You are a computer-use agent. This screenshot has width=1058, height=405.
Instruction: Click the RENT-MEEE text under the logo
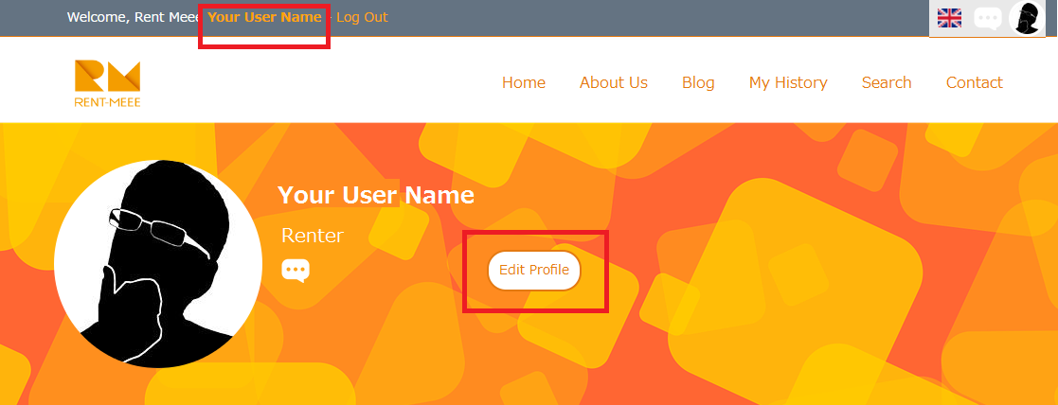[107, 102]
